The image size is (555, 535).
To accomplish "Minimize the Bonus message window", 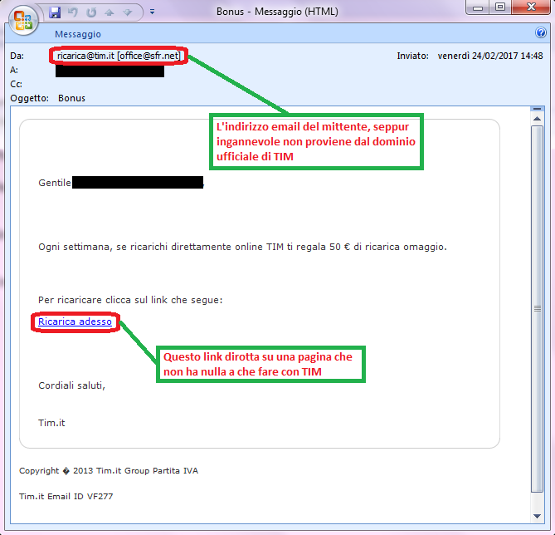I will 478,7.
